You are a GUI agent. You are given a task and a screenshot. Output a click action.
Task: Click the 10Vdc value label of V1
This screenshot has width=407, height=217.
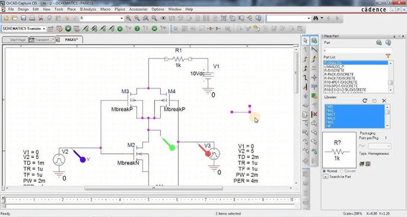198,74
